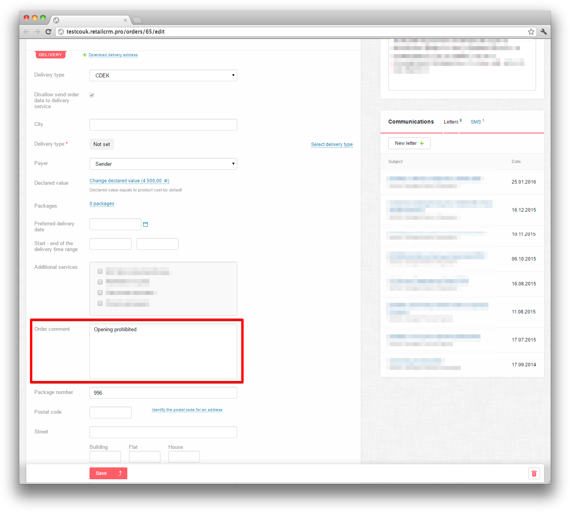Image resolution: width=570 pixels, height=512 pixels.
Task: Click the Order comment text area
Action: (x=163, y=351)
